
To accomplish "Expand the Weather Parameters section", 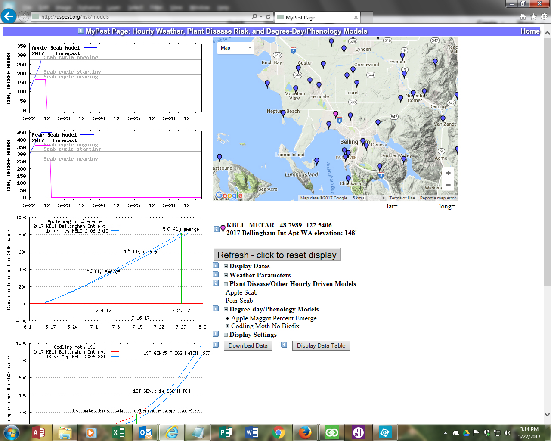I will point(226,275).
